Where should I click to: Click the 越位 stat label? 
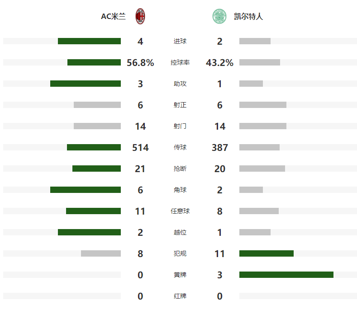click(180, 232)
